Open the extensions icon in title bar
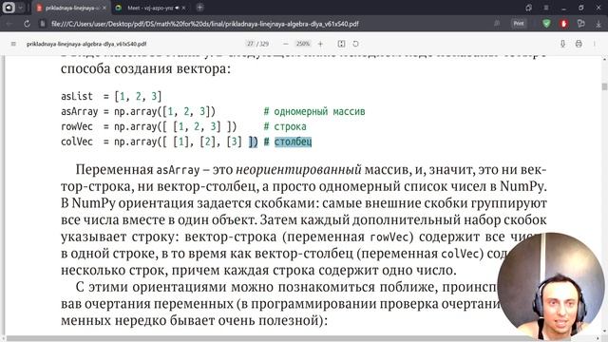The width and height of the screenshot is (608, 342). [528, 8]
